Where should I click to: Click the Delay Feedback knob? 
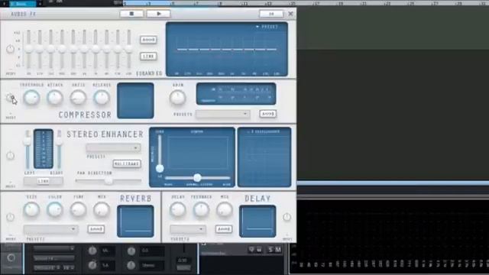click(x=201, y=209)
